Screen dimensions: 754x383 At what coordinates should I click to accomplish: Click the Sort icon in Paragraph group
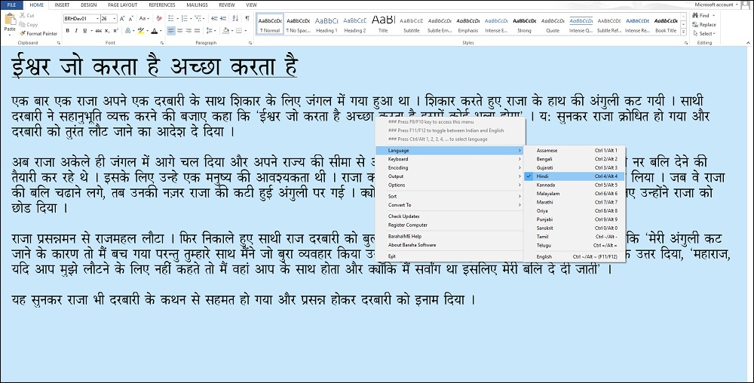(x=235, y=18)
